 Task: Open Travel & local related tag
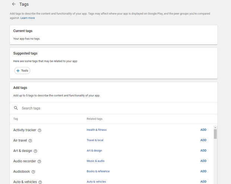(95, 140)
